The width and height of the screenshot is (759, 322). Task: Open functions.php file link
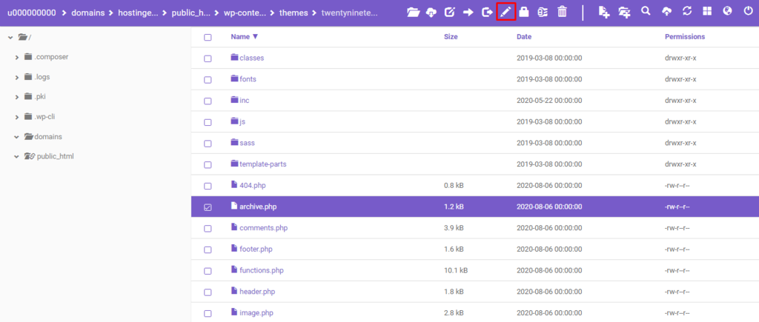(x=262, y=271)
